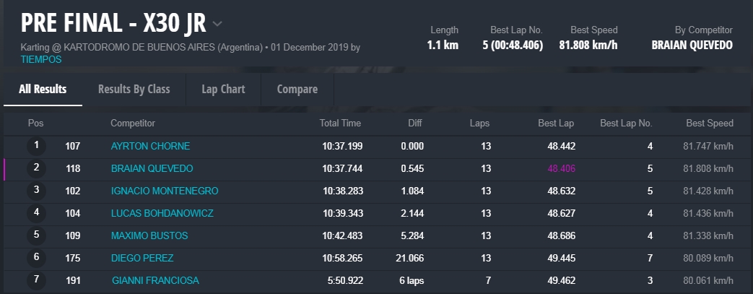Open the TIEMPOS organizer link
Screen dimensions: 753x294
tap(41, 60)
